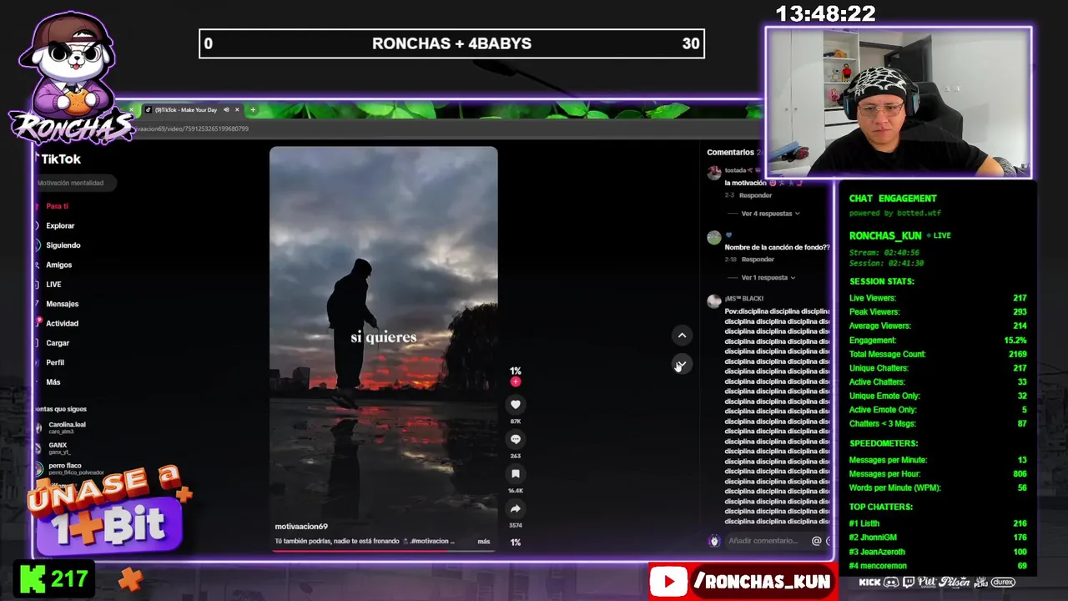Click in 'Motivación mentalidad' search box

tap(74, 183)
